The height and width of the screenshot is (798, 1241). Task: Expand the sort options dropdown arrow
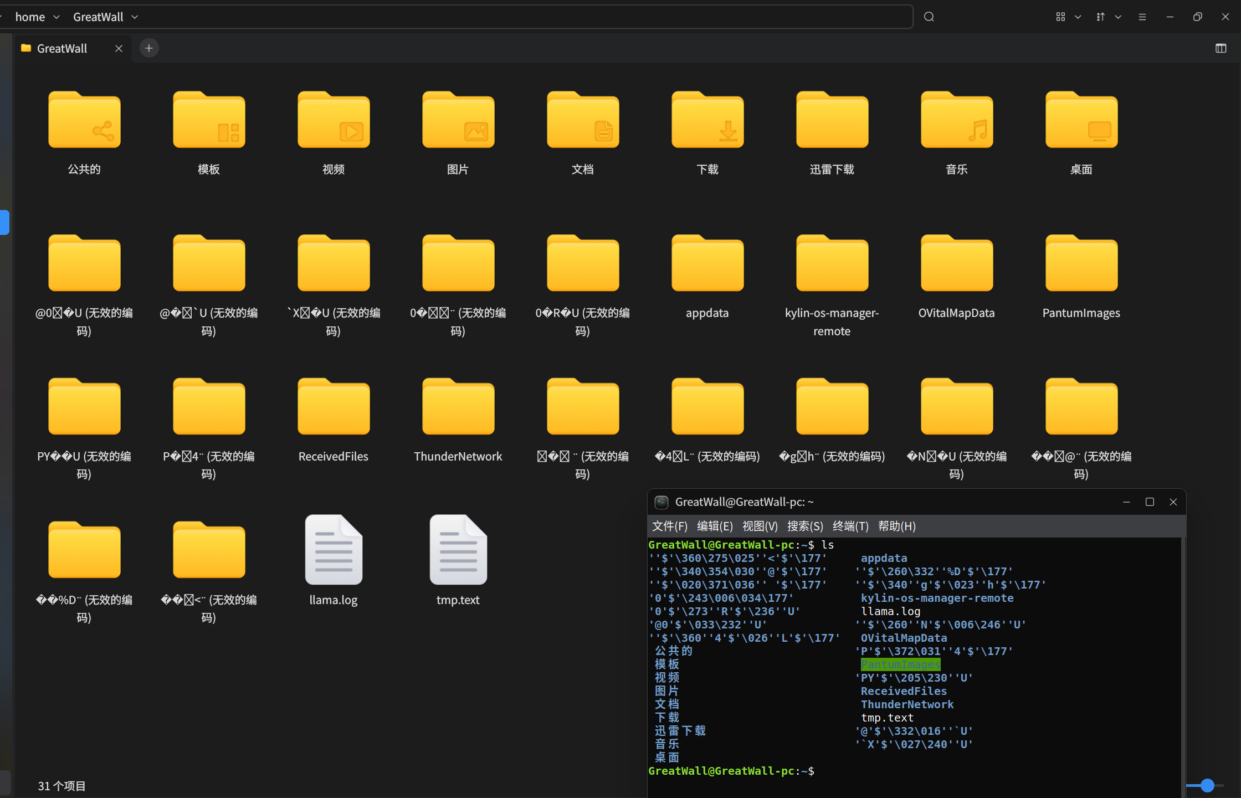tap(1118, 17)
